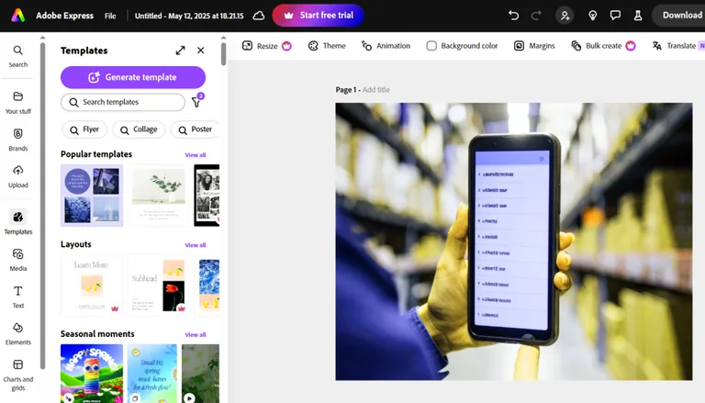Choose the black-and-white photo collage template
The height and width of the screenshot is (403, 705).
pyautogui.click(x=207, y=196)
